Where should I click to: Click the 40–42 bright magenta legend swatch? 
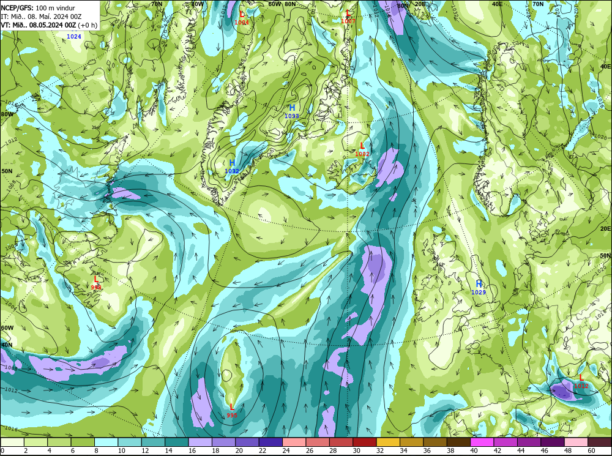click(x=482, y=442)
